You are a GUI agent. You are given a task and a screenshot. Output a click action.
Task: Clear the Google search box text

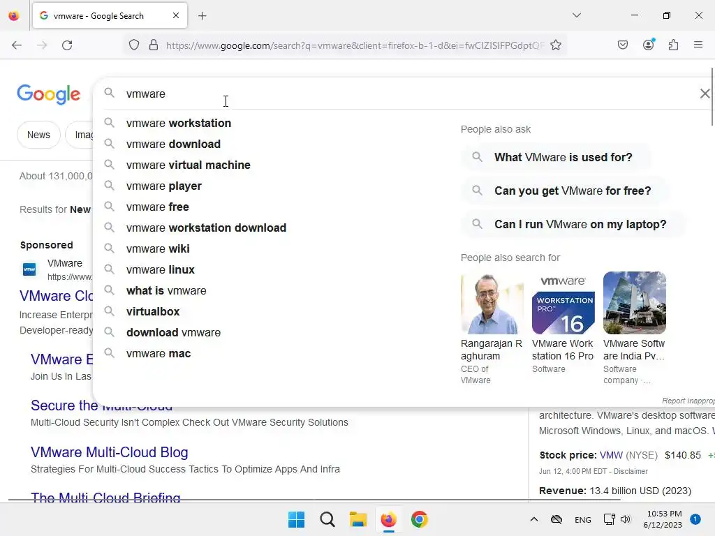click(x=705, y=94)
